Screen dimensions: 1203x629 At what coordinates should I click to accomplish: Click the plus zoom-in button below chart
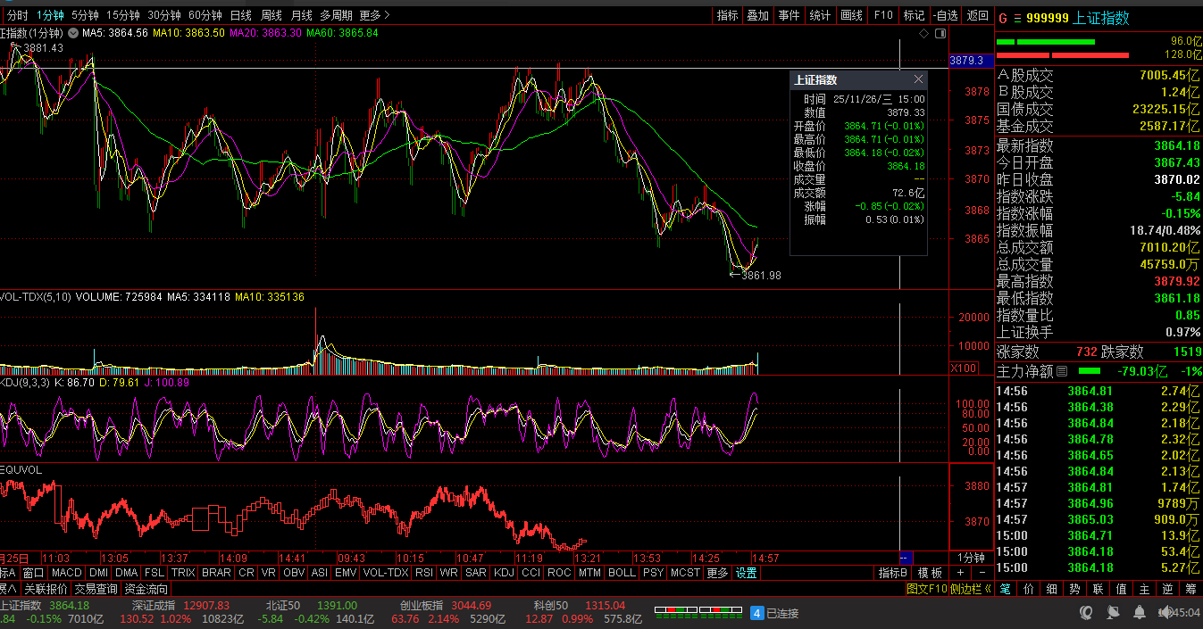click(x=961, y=573)
